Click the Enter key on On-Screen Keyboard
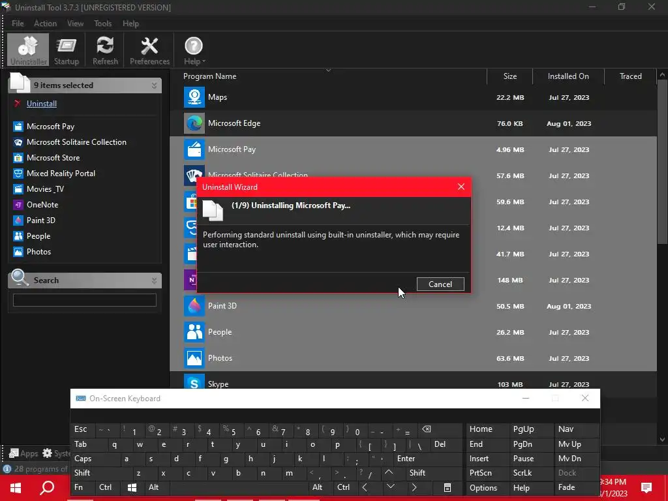Image resolution: width=668 pixels, height=501 pixels. [428, 459]
